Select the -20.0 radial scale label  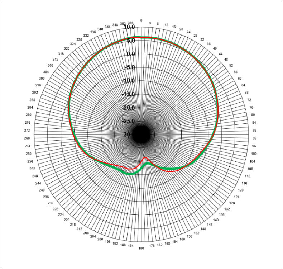click(x=128, y=108)
